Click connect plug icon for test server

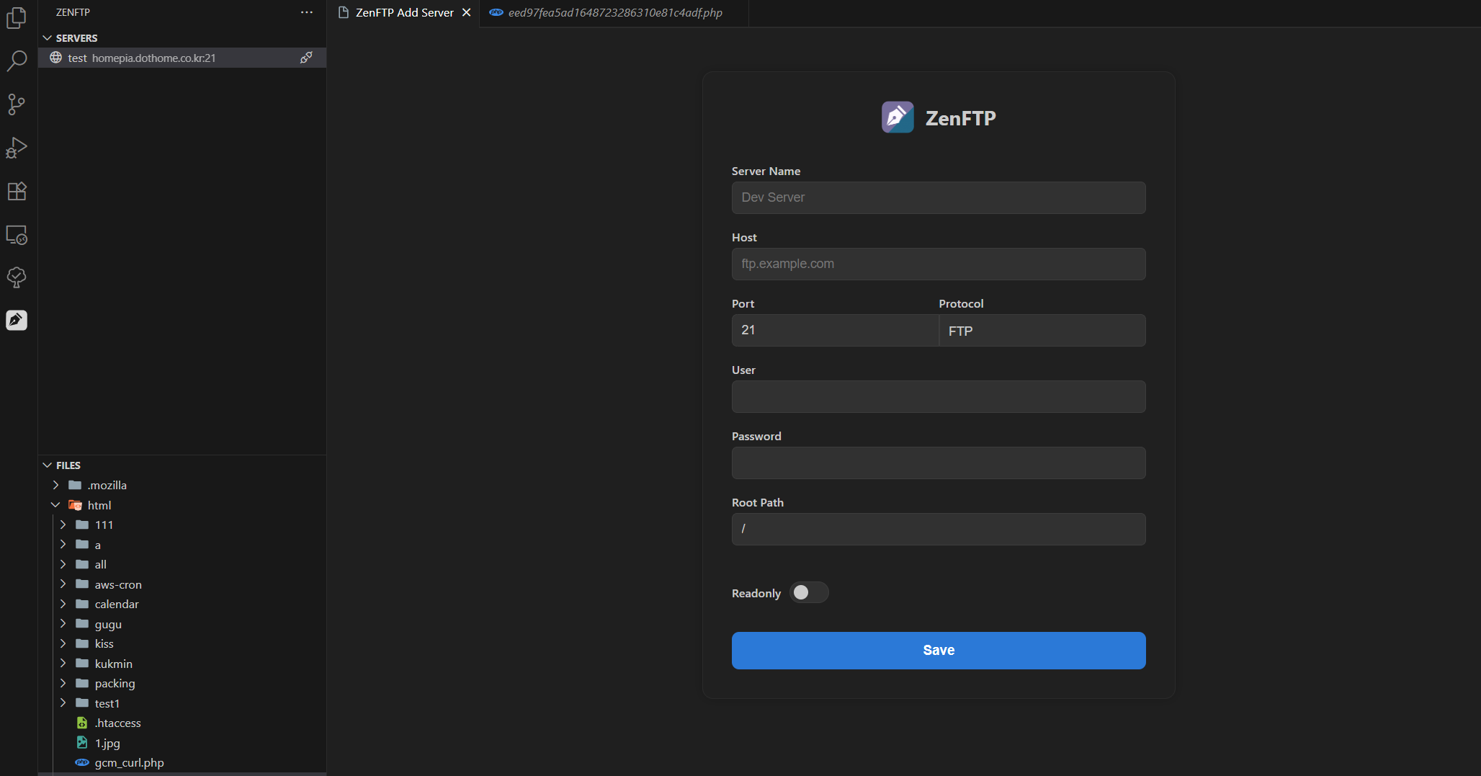click(306, 58)
